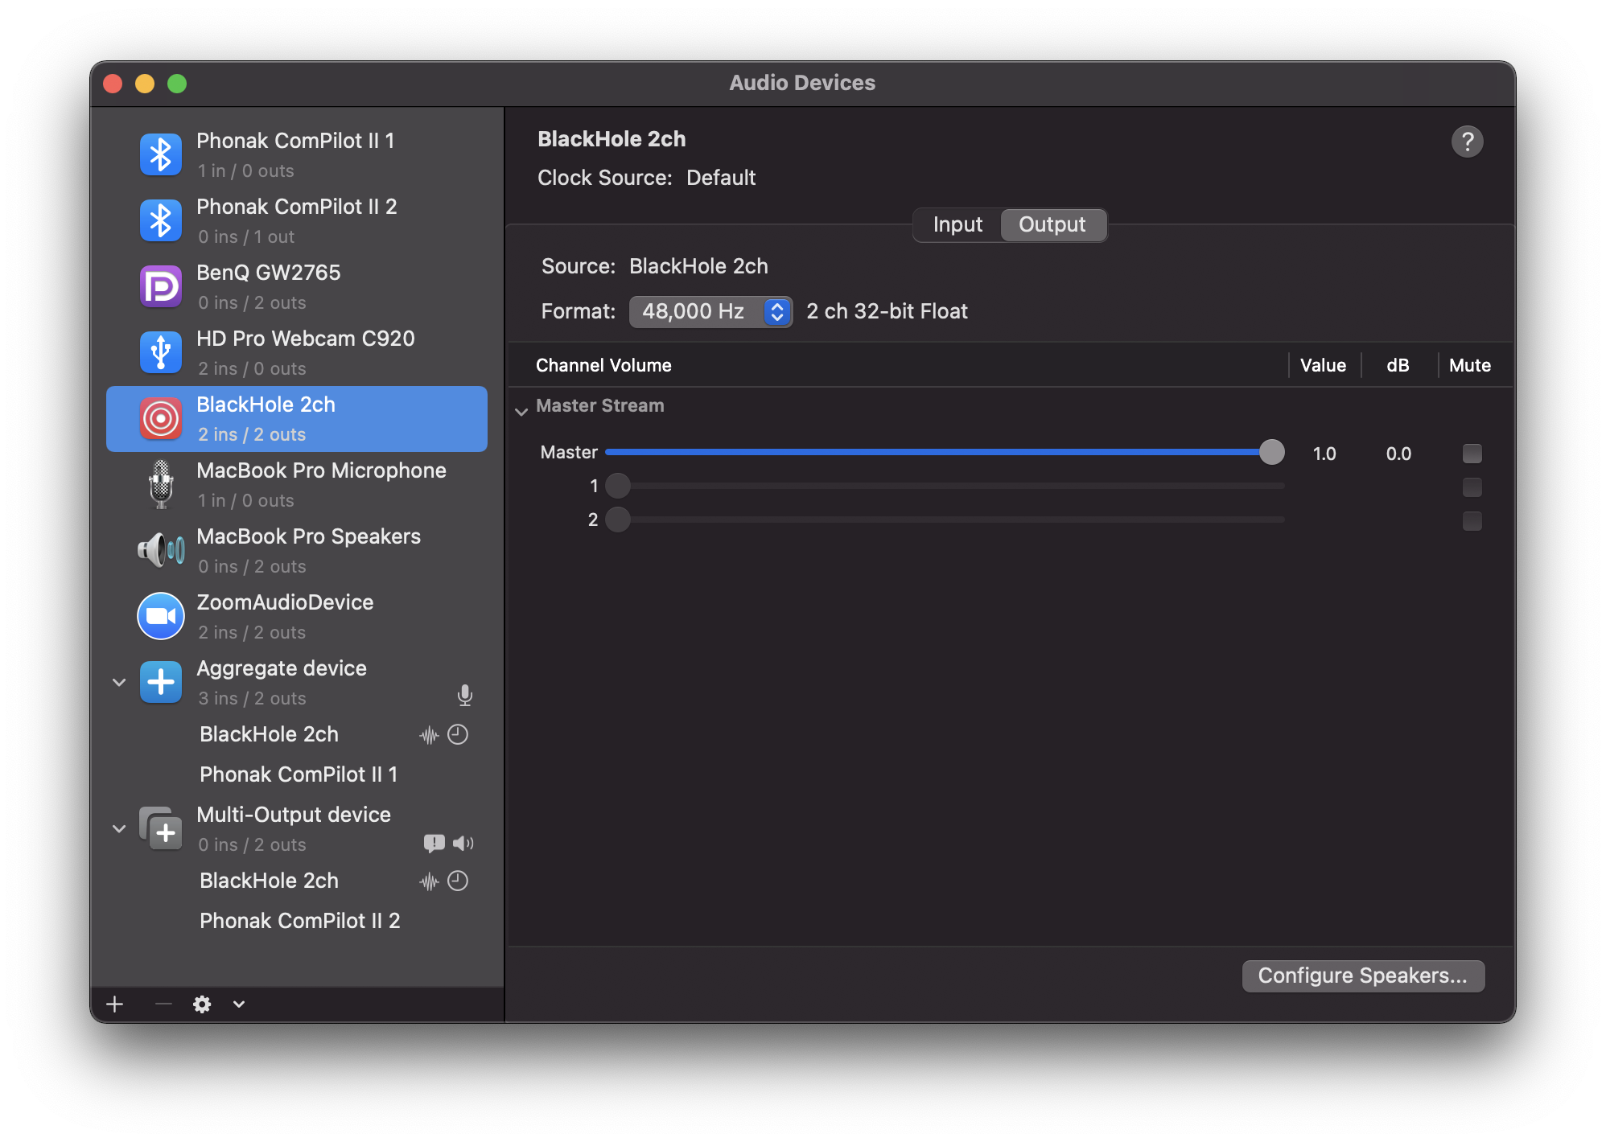Viewport: 1606px width, 1142px height.
Task: Click the BenQ GW2765 DisplayPort icon
Action: tap(161, 287)
